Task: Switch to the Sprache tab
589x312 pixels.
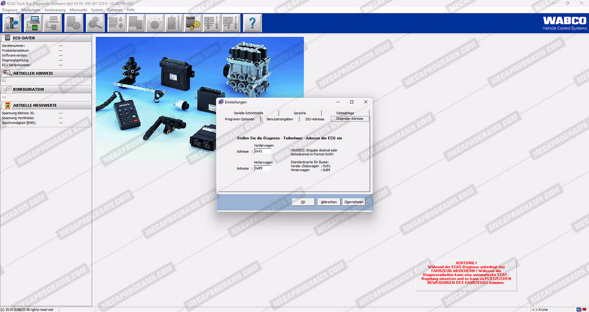Action: click(x=300, y=113)
